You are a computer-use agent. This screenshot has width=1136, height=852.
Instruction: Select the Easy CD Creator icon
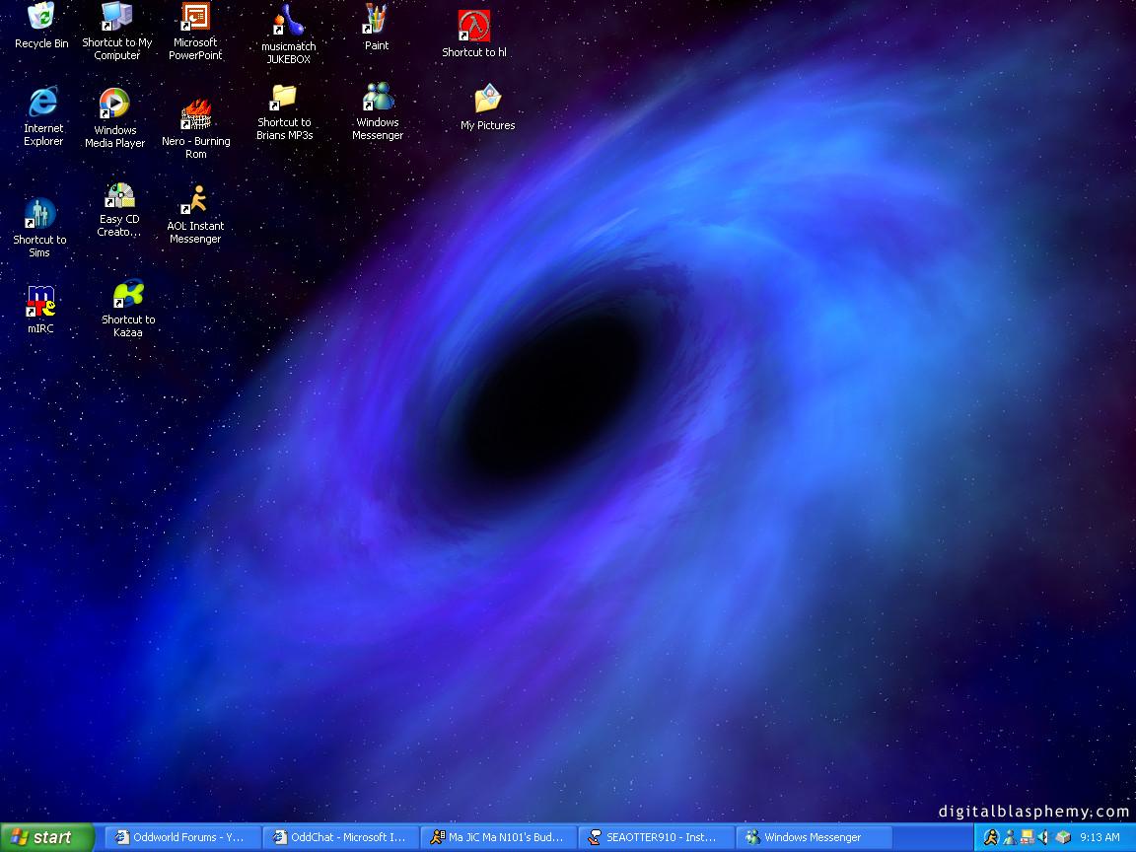coord(119,195)
